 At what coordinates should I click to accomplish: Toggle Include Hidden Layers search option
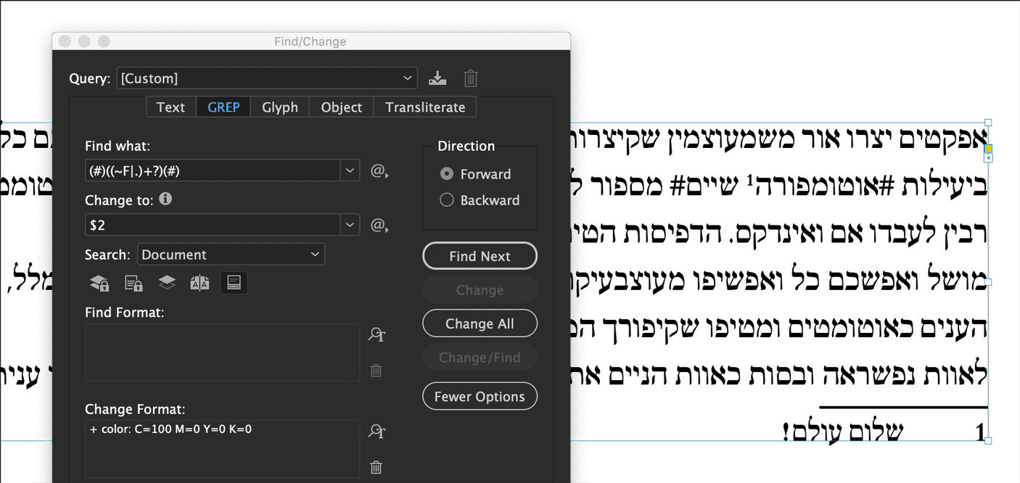[166, 282]
